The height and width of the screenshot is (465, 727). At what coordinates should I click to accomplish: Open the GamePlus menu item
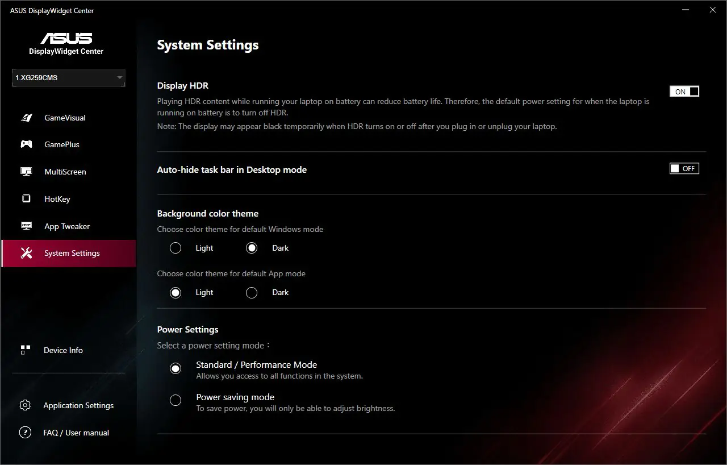(x=60, y=144)
